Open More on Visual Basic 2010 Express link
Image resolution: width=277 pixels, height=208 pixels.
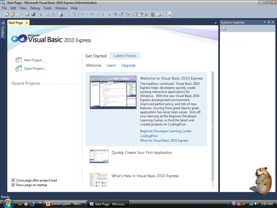(164, 141)
